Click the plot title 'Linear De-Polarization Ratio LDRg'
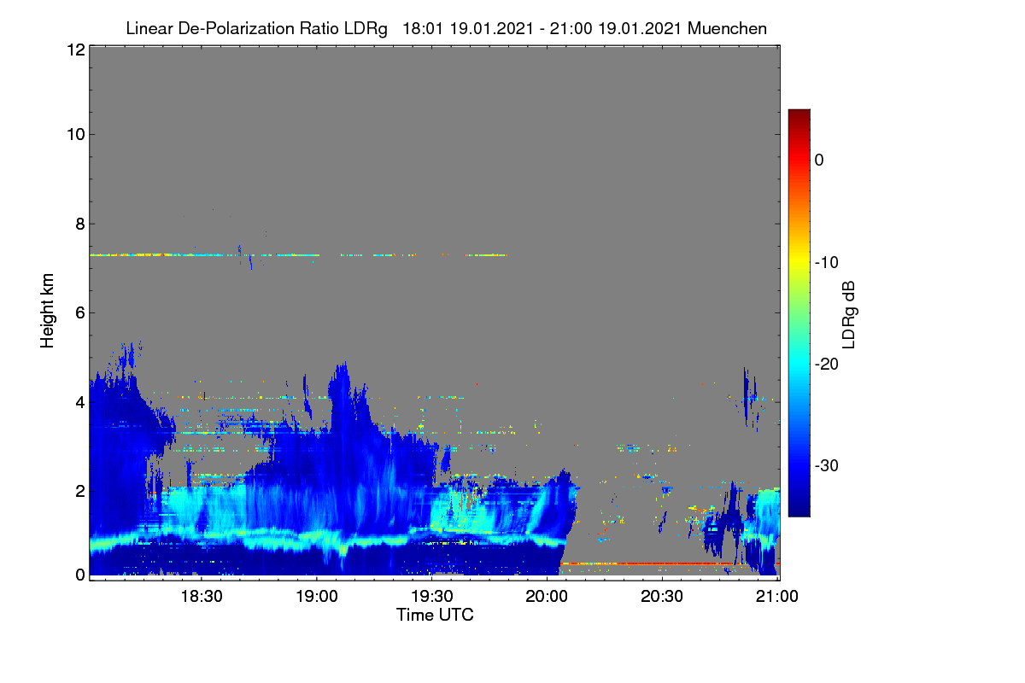 (256, 28)
